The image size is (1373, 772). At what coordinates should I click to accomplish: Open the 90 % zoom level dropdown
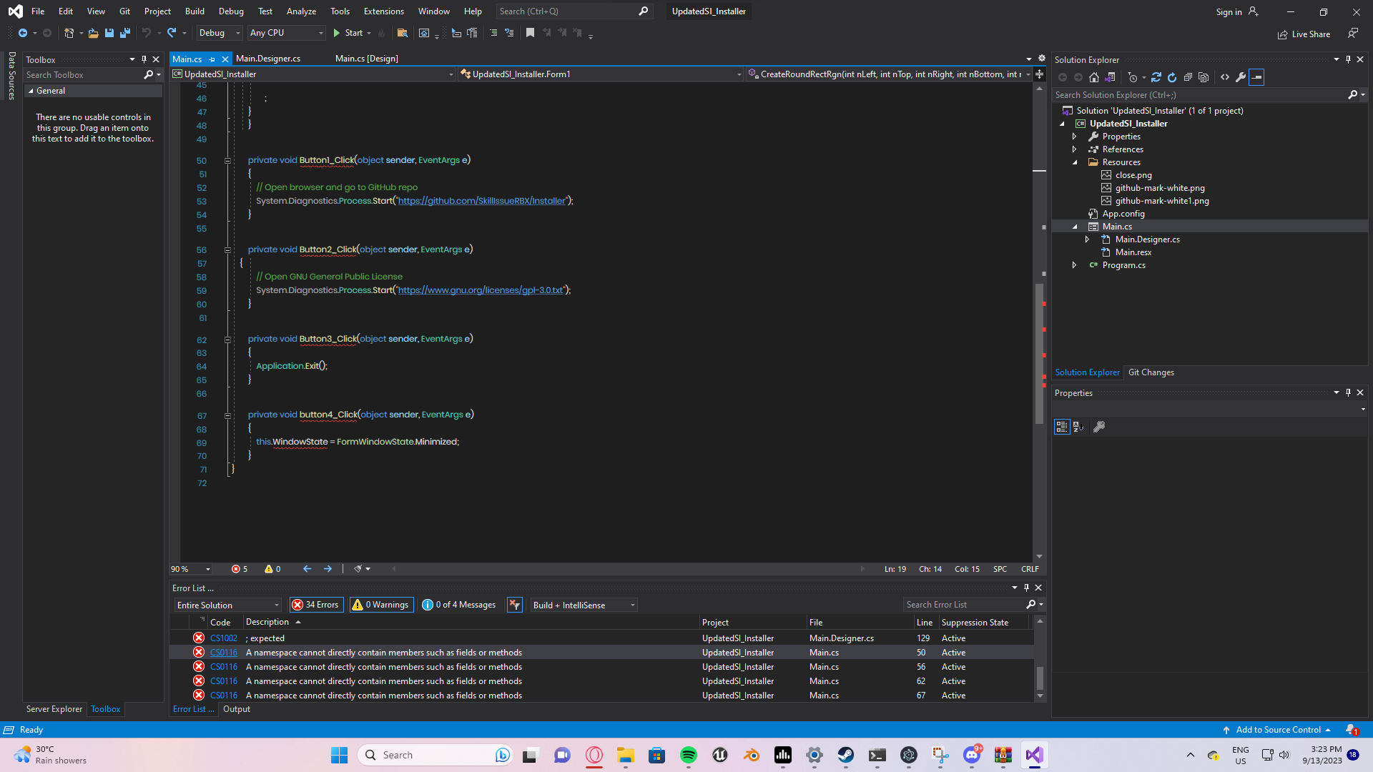[192, 569]
